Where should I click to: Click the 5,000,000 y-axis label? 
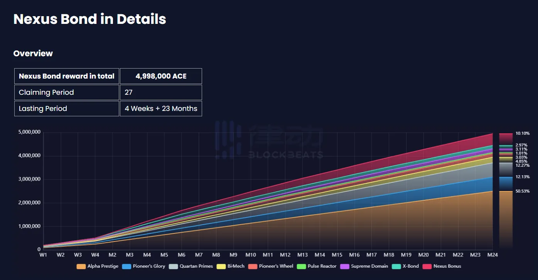(29, 132)
